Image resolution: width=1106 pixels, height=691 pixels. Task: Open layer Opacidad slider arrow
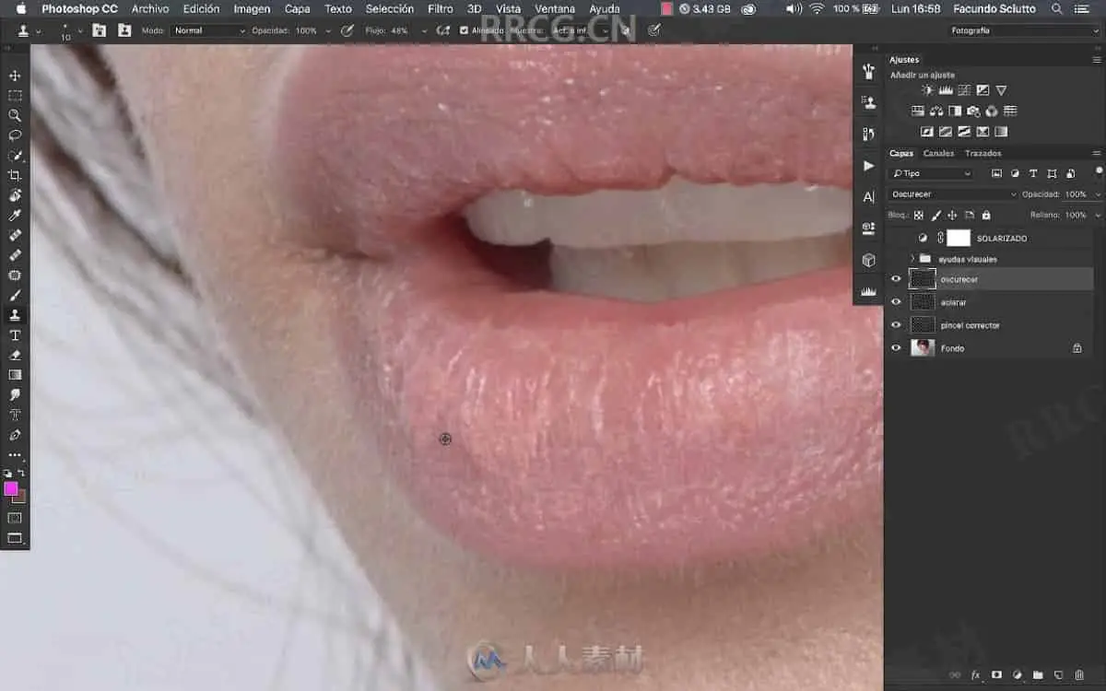tap(1097, 194)
